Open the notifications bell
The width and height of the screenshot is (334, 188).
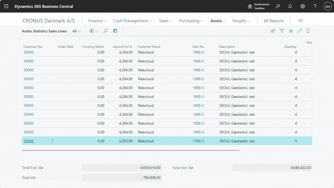tap(290, 6)
